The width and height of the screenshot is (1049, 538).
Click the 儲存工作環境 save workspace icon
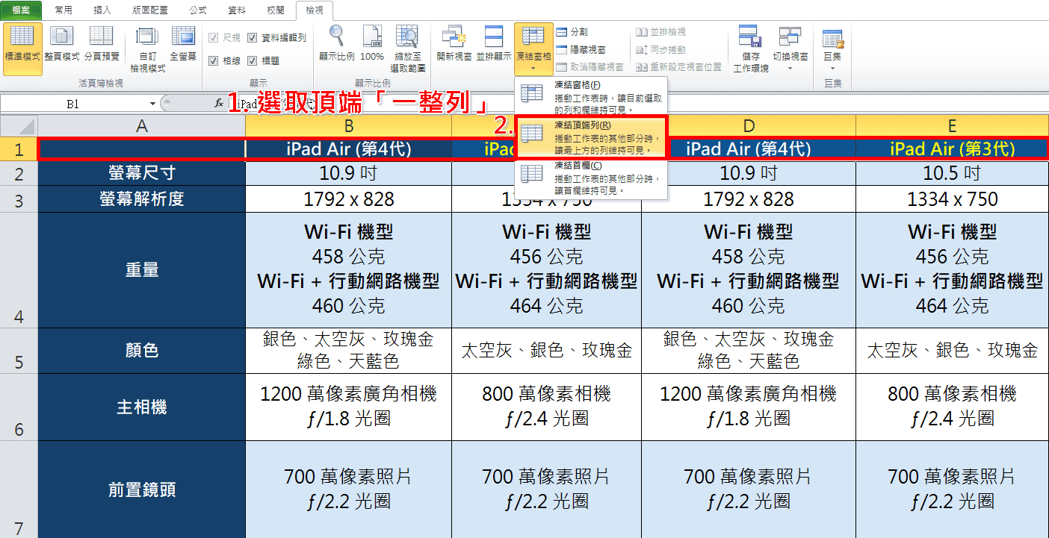tap(749, 49)
